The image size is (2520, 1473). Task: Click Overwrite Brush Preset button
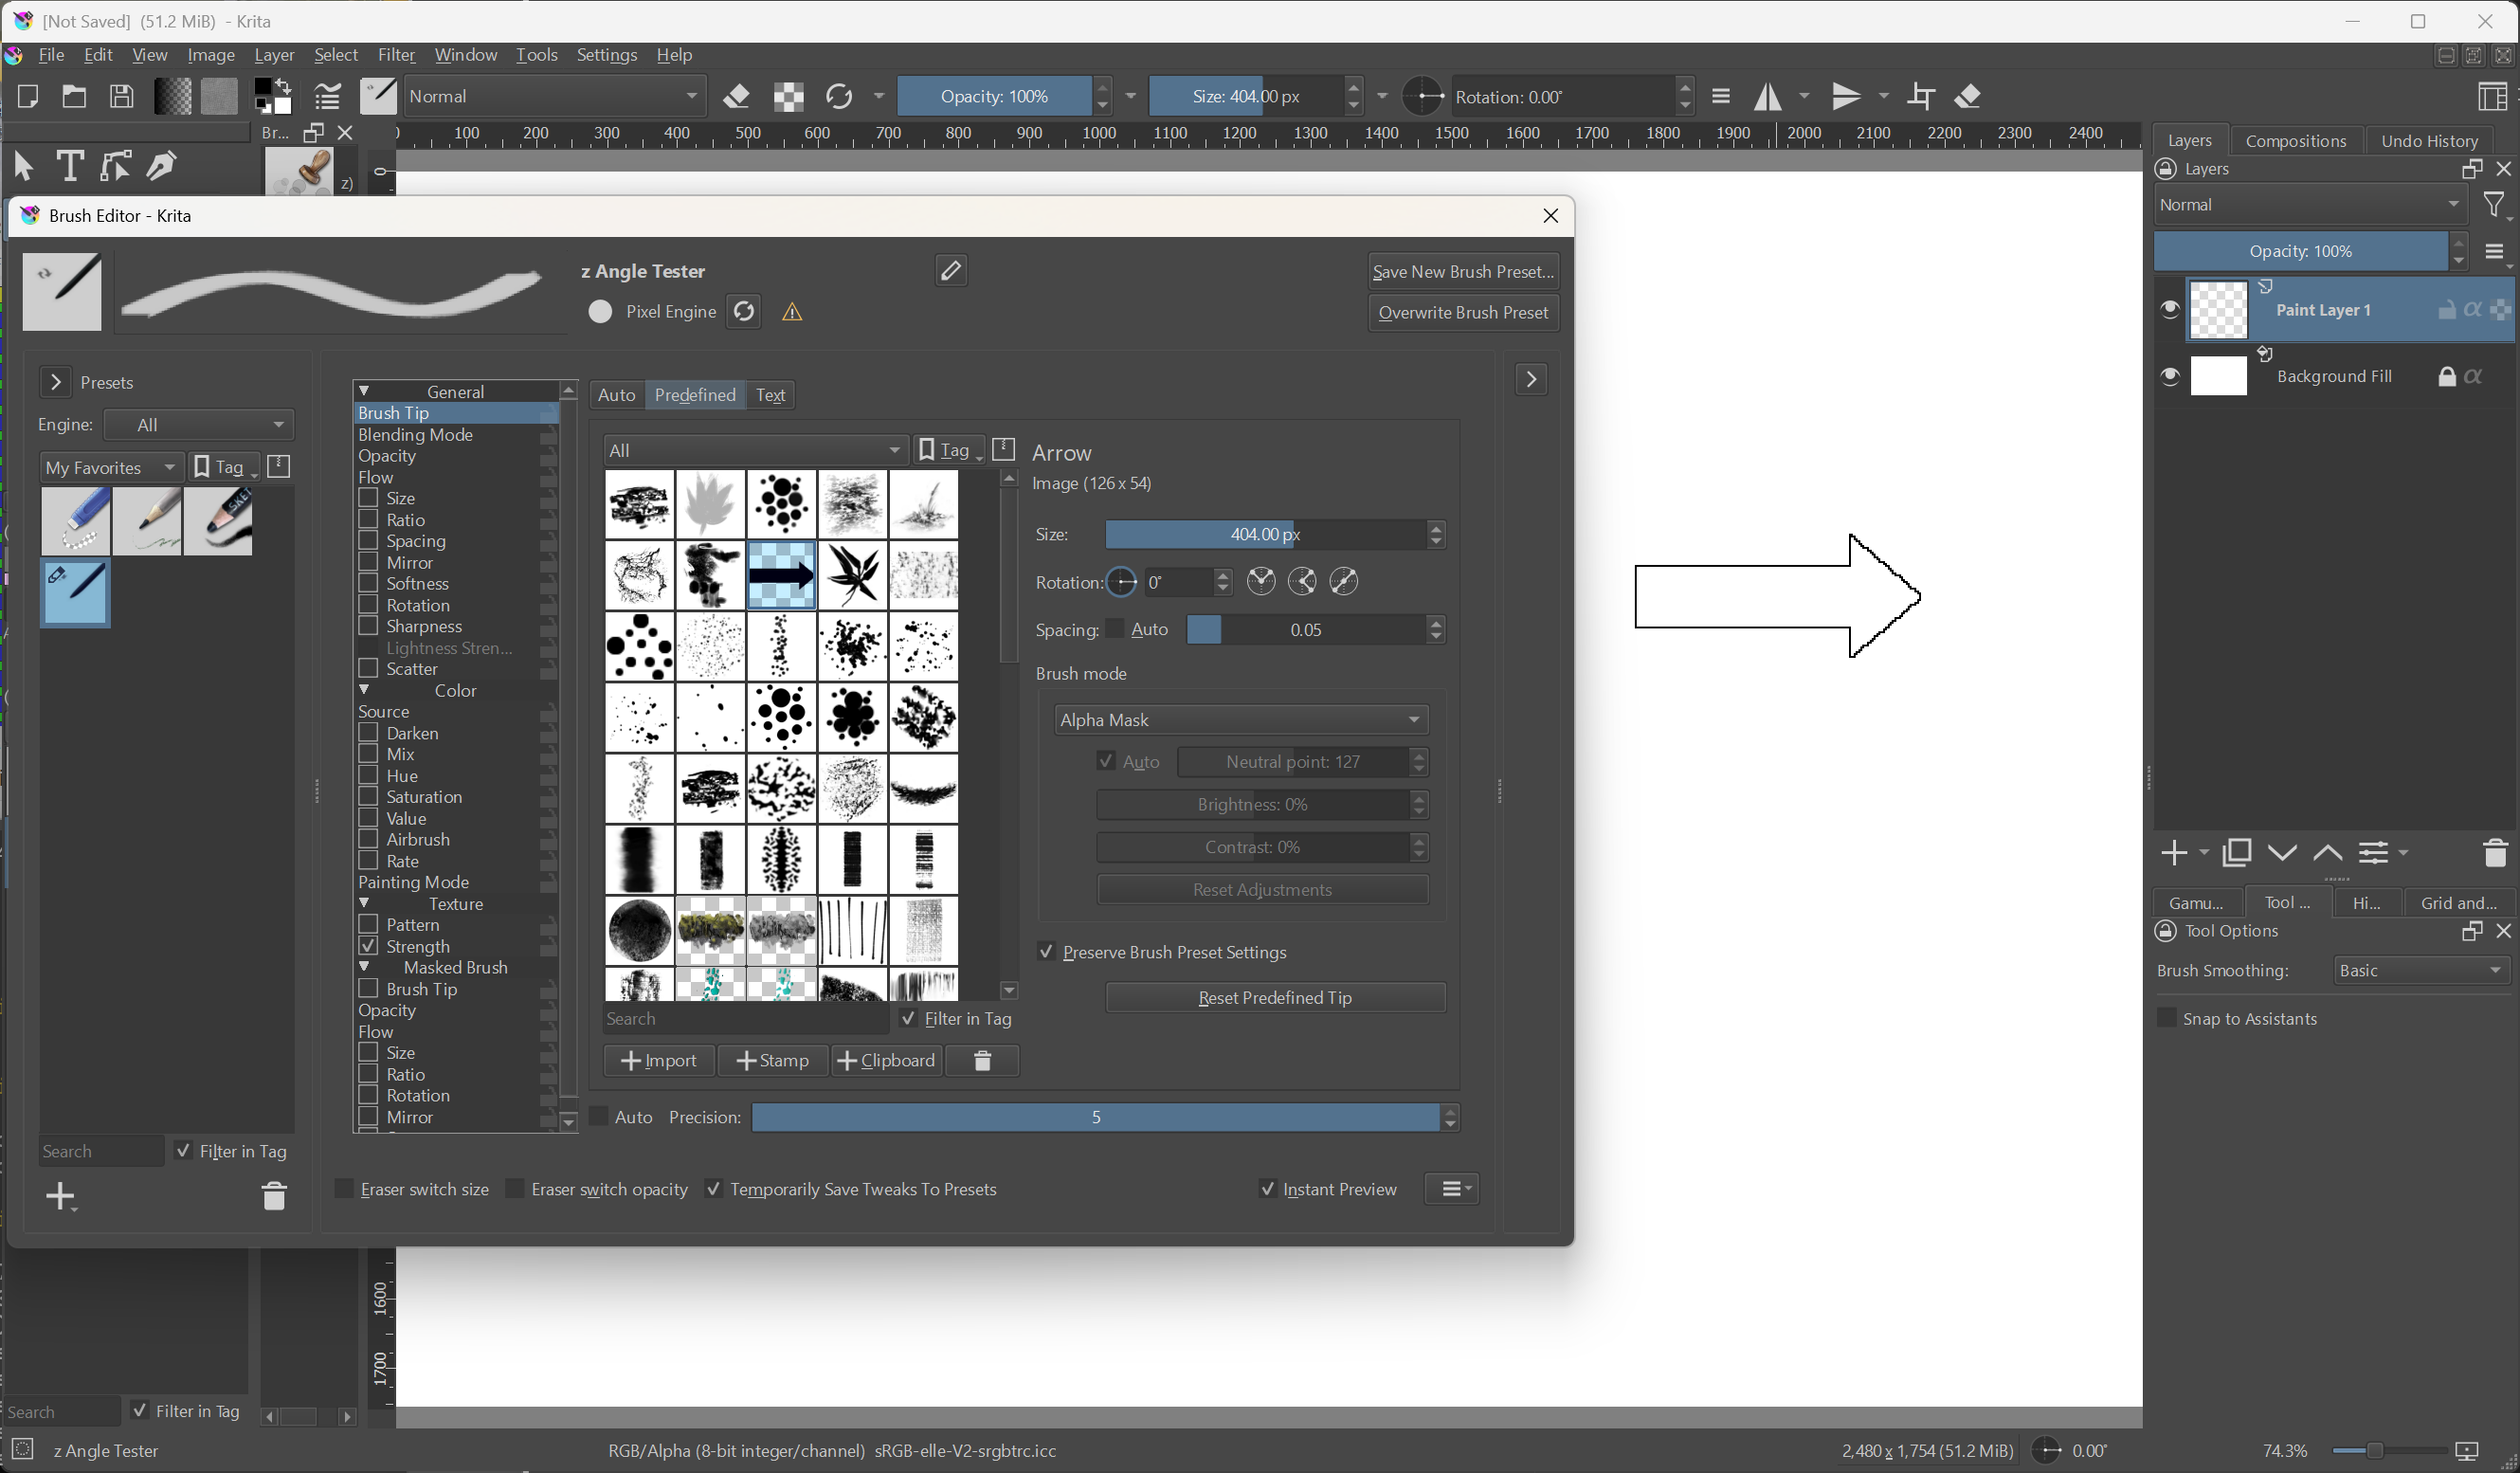click(x=1462, y=312)
